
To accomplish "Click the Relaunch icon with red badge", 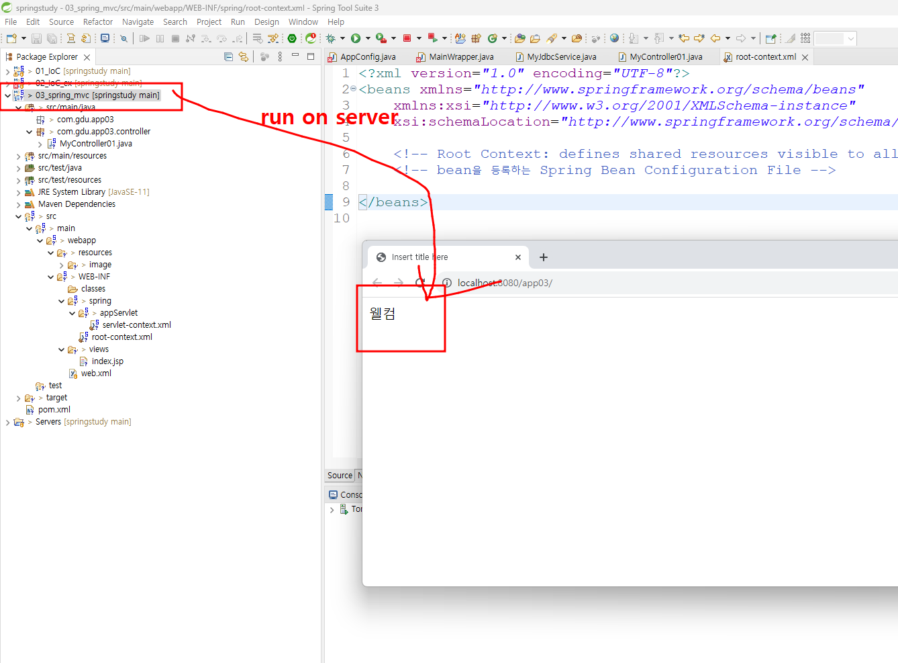I will click(x=311, y=38).
